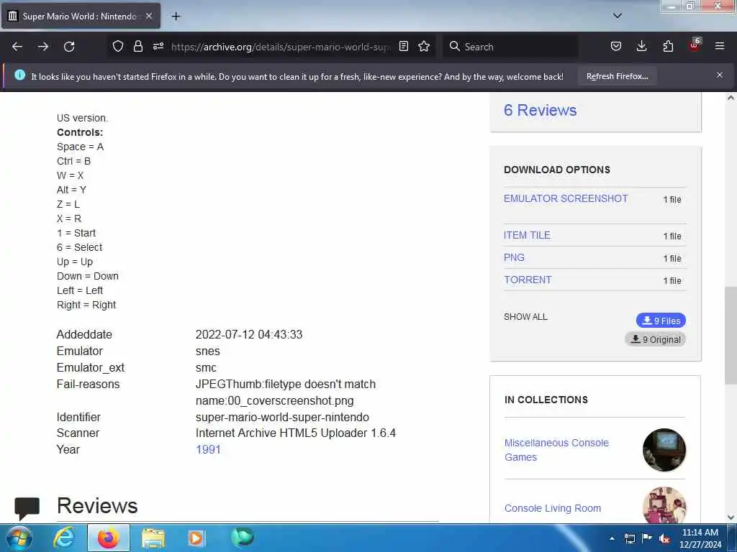
Task: Download the 9 Files button
Action: click(661, 321)
